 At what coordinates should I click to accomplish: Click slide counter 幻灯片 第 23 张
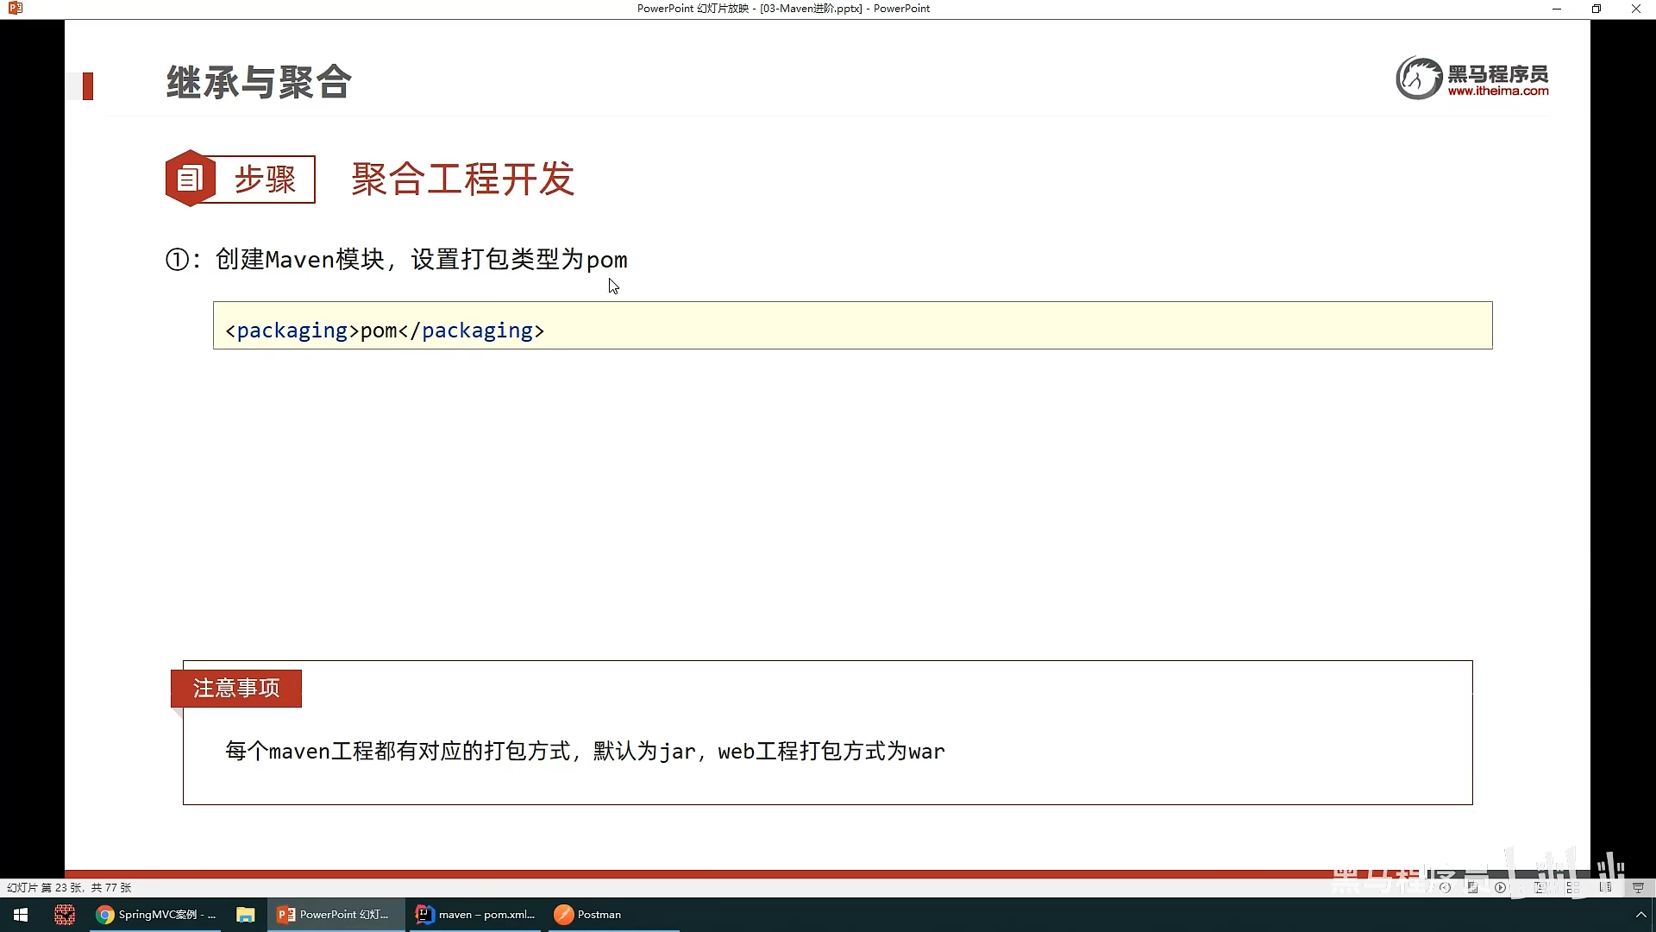click(69, 887)
